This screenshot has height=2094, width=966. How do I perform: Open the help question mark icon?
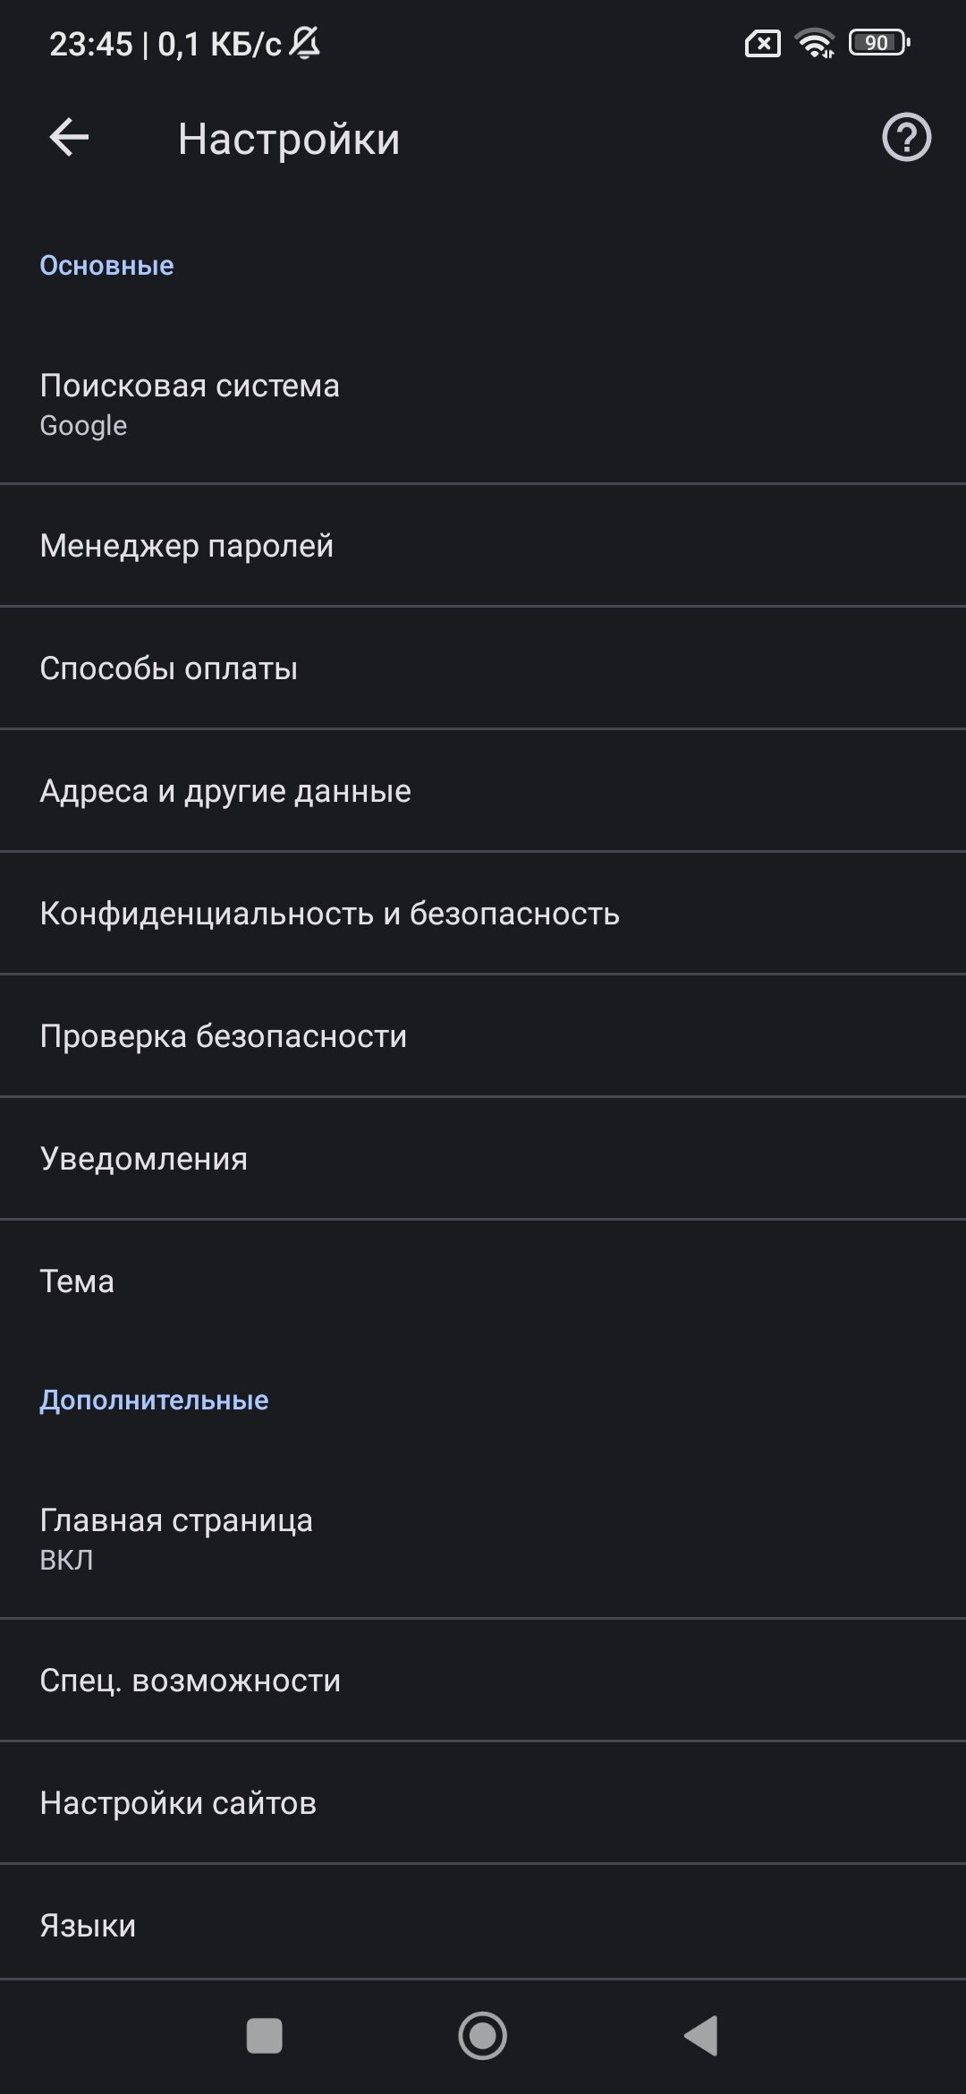[906, 138]
